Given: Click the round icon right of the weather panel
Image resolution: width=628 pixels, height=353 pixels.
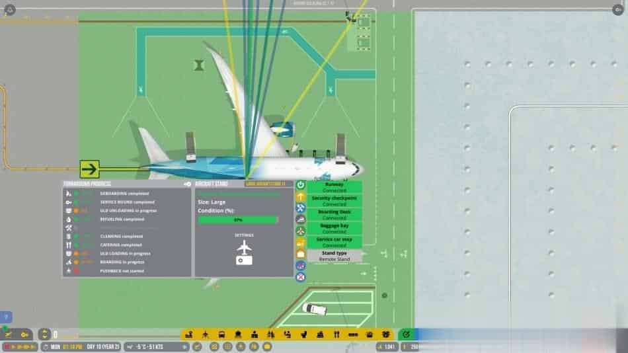Looking at the screenshot, I should click(x=197, y=346).
